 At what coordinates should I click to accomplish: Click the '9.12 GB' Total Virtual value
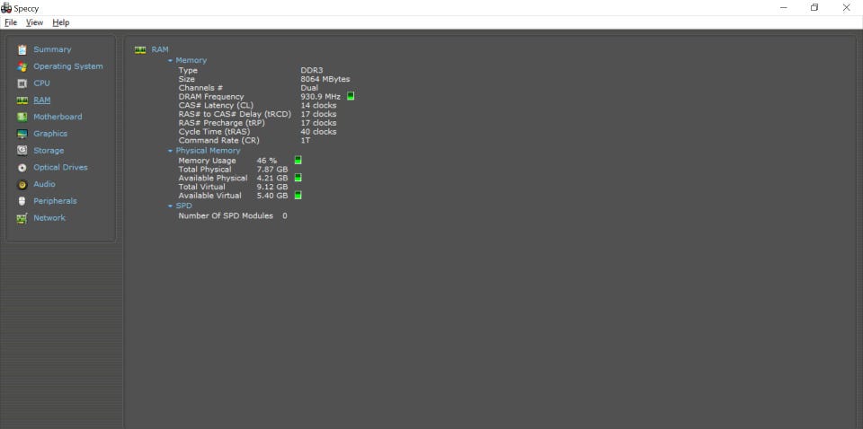tap(271, 187)
